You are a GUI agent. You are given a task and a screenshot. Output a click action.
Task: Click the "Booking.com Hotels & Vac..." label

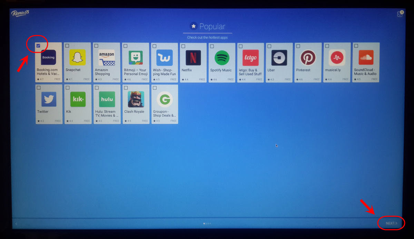pos(48,72)
